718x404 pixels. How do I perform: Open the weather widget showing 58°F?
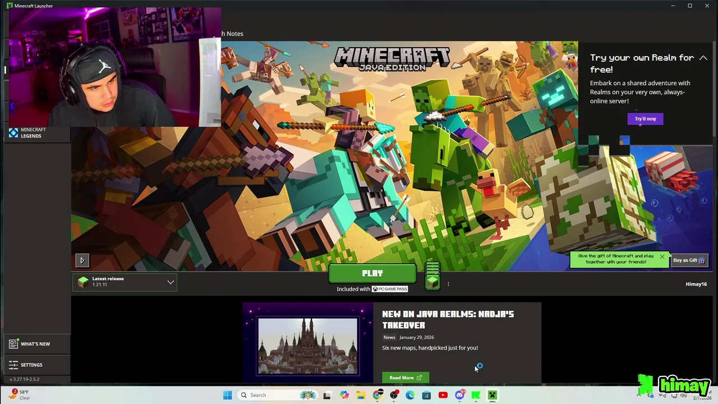[x=19, y=394]
